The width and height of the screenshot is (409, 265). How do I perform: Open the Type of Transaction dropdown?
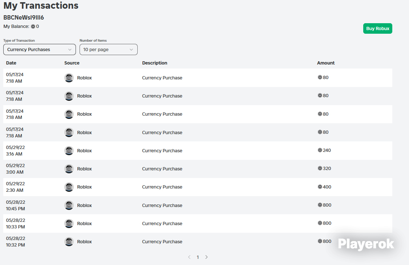click(39, 49)
